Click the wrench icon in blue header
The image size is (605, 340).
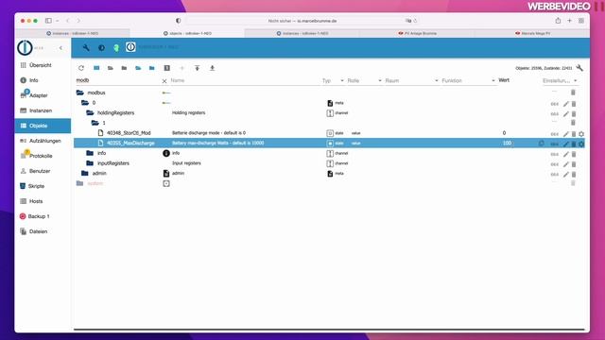(x=86, y=48)
